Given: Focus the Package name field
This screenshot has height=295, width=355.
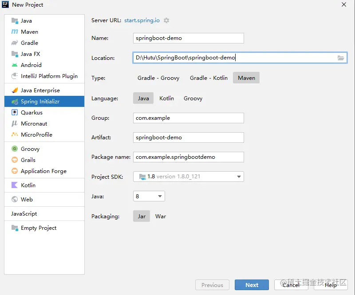Looking at the screenshot, I should click(189, 157).
